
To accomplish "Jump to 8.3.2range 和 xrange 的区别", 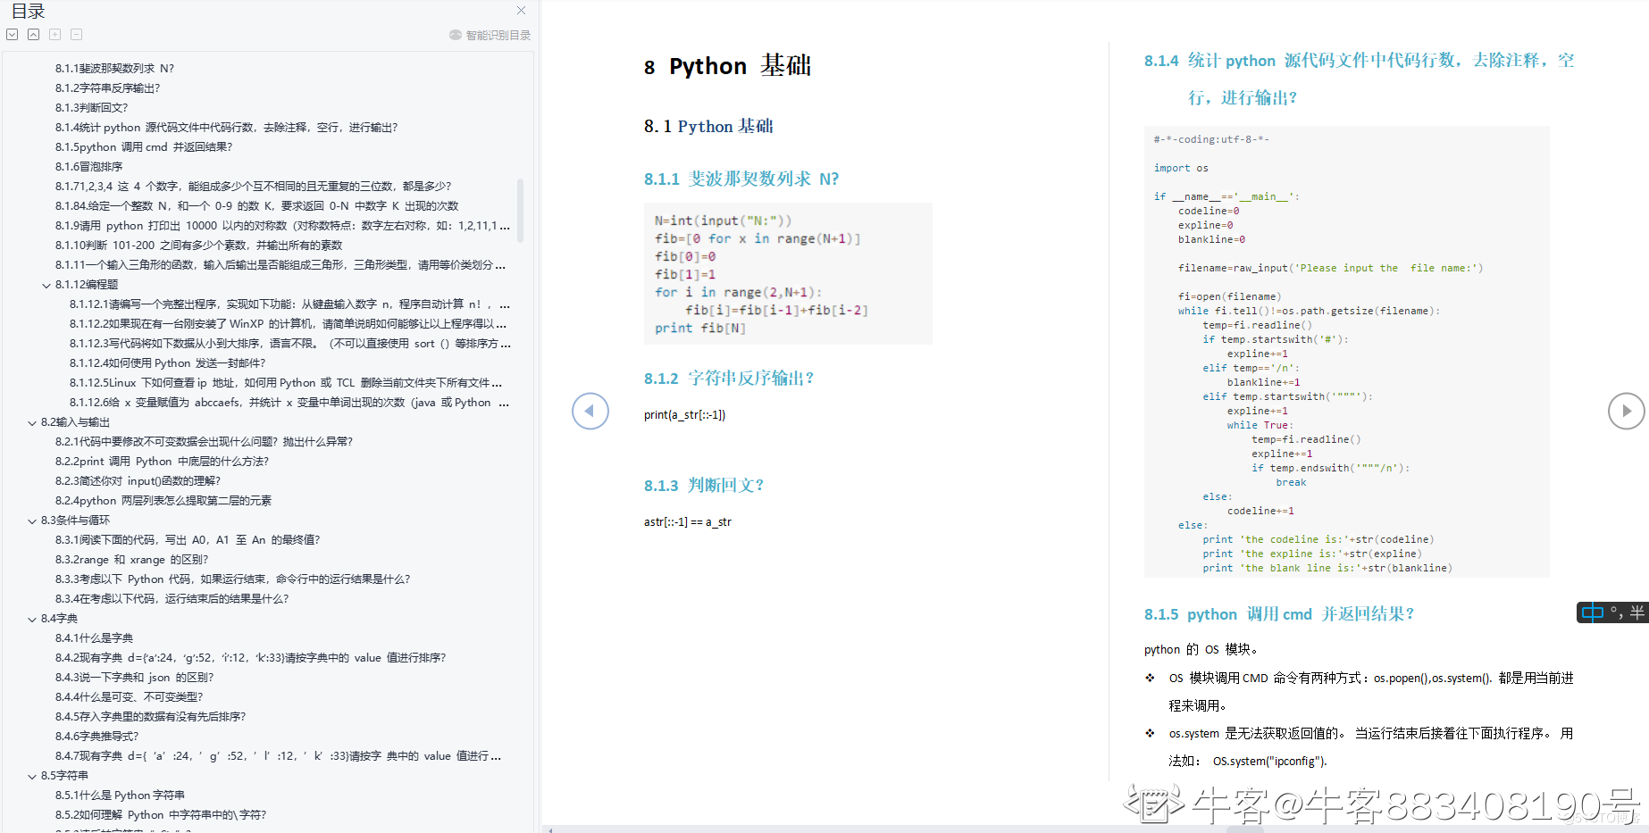I will [x=131, y=560].
